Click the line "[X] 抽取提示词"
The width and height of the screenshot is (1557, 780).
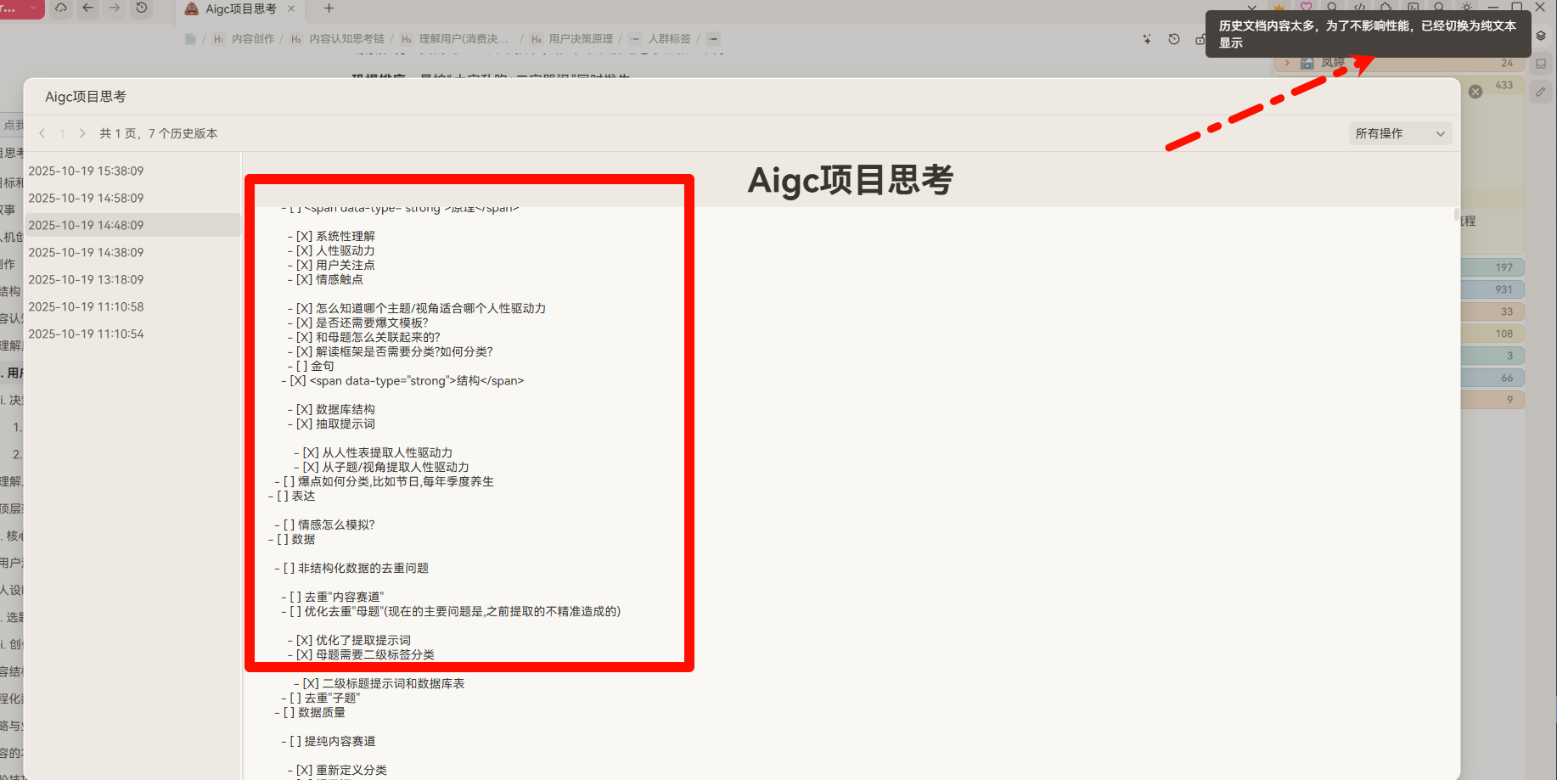point(331,424)
